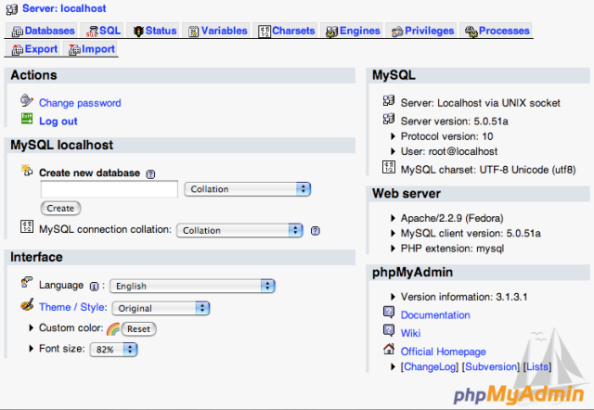Open help icon next to Create new database
594x410 pixels.
(x=150, y=174)
